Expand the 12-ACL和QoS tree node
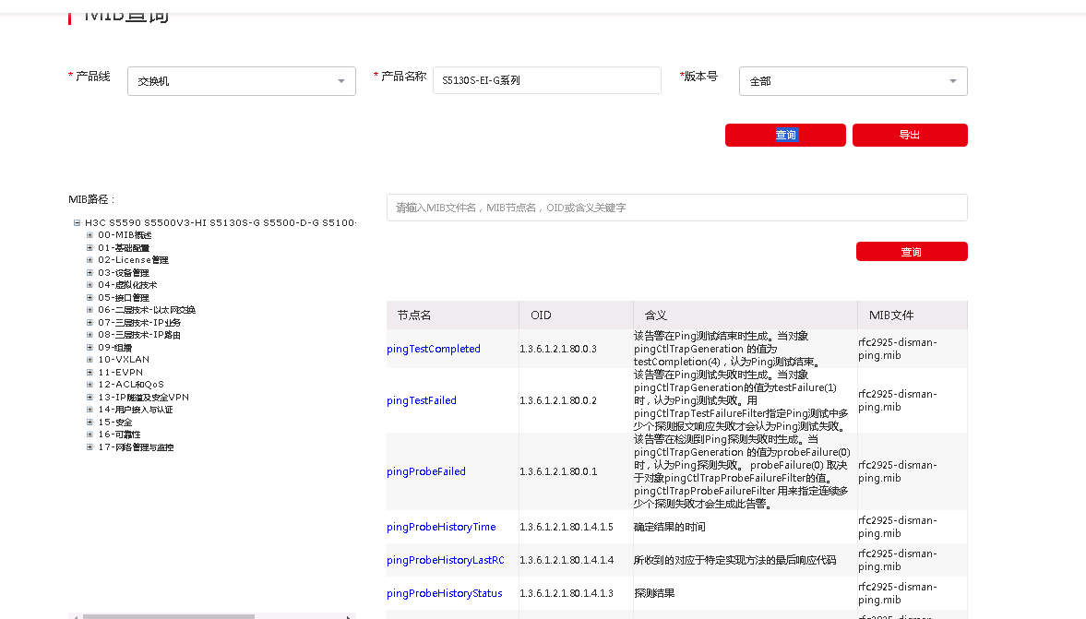The height and width of the screenshot is (619, 1086). (x=90, y=385)
